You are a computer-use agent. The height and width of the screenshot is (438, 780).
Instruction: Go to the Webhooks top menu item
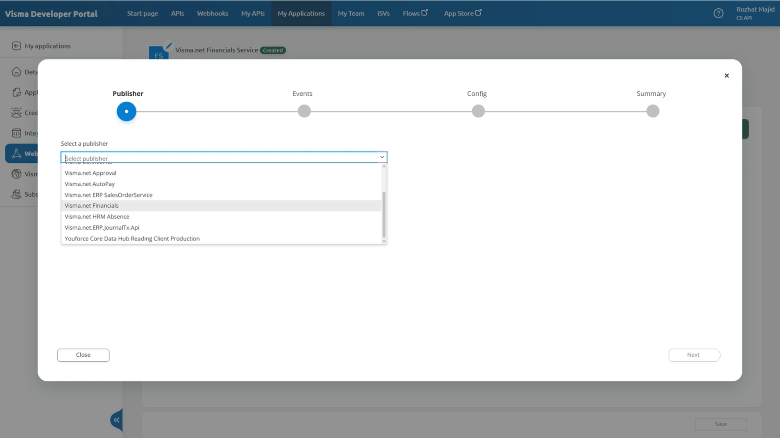point(212,13)
